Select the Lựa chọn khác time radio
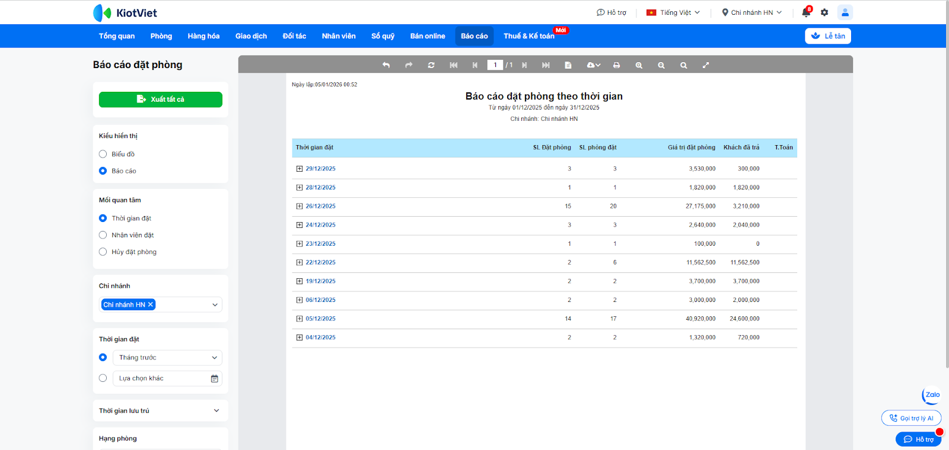This screenshot has height=450, width=949. click(x=103, y=378)
